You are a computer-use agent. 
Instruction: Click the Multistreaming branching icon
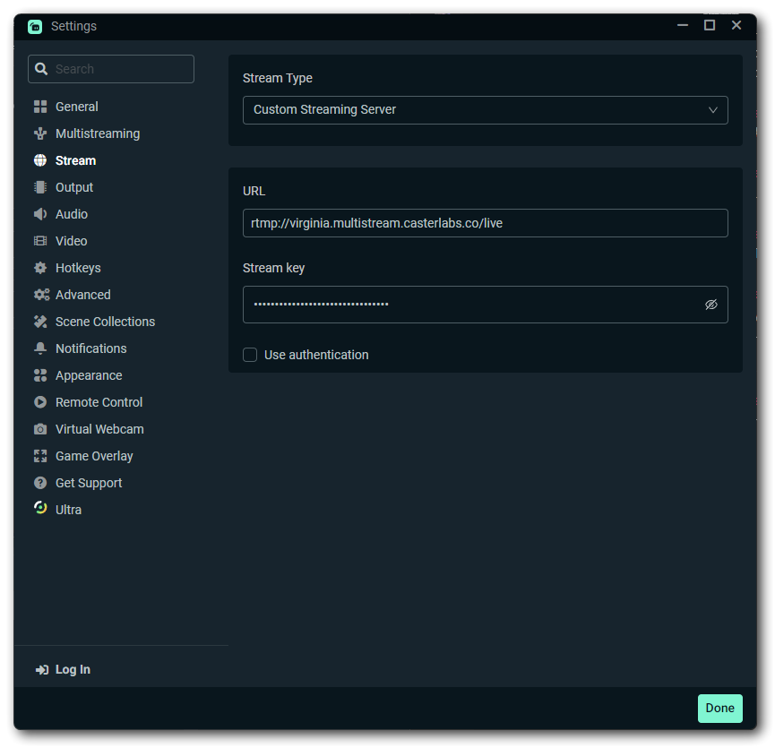(40, 133)
